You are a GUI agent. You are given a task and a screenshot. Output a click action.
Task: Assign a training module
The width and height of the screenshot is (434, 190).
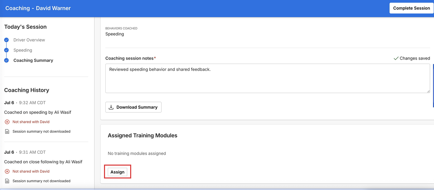pos(118,172)
